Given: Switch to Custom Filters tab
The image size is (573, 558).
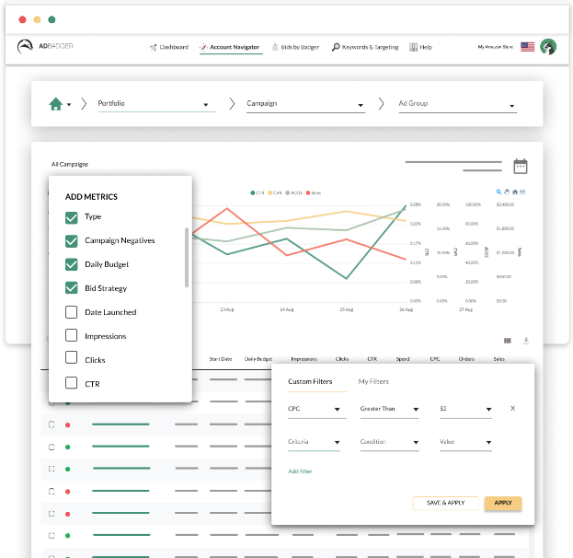Looking at the screenshot, I should click(310, 381).
